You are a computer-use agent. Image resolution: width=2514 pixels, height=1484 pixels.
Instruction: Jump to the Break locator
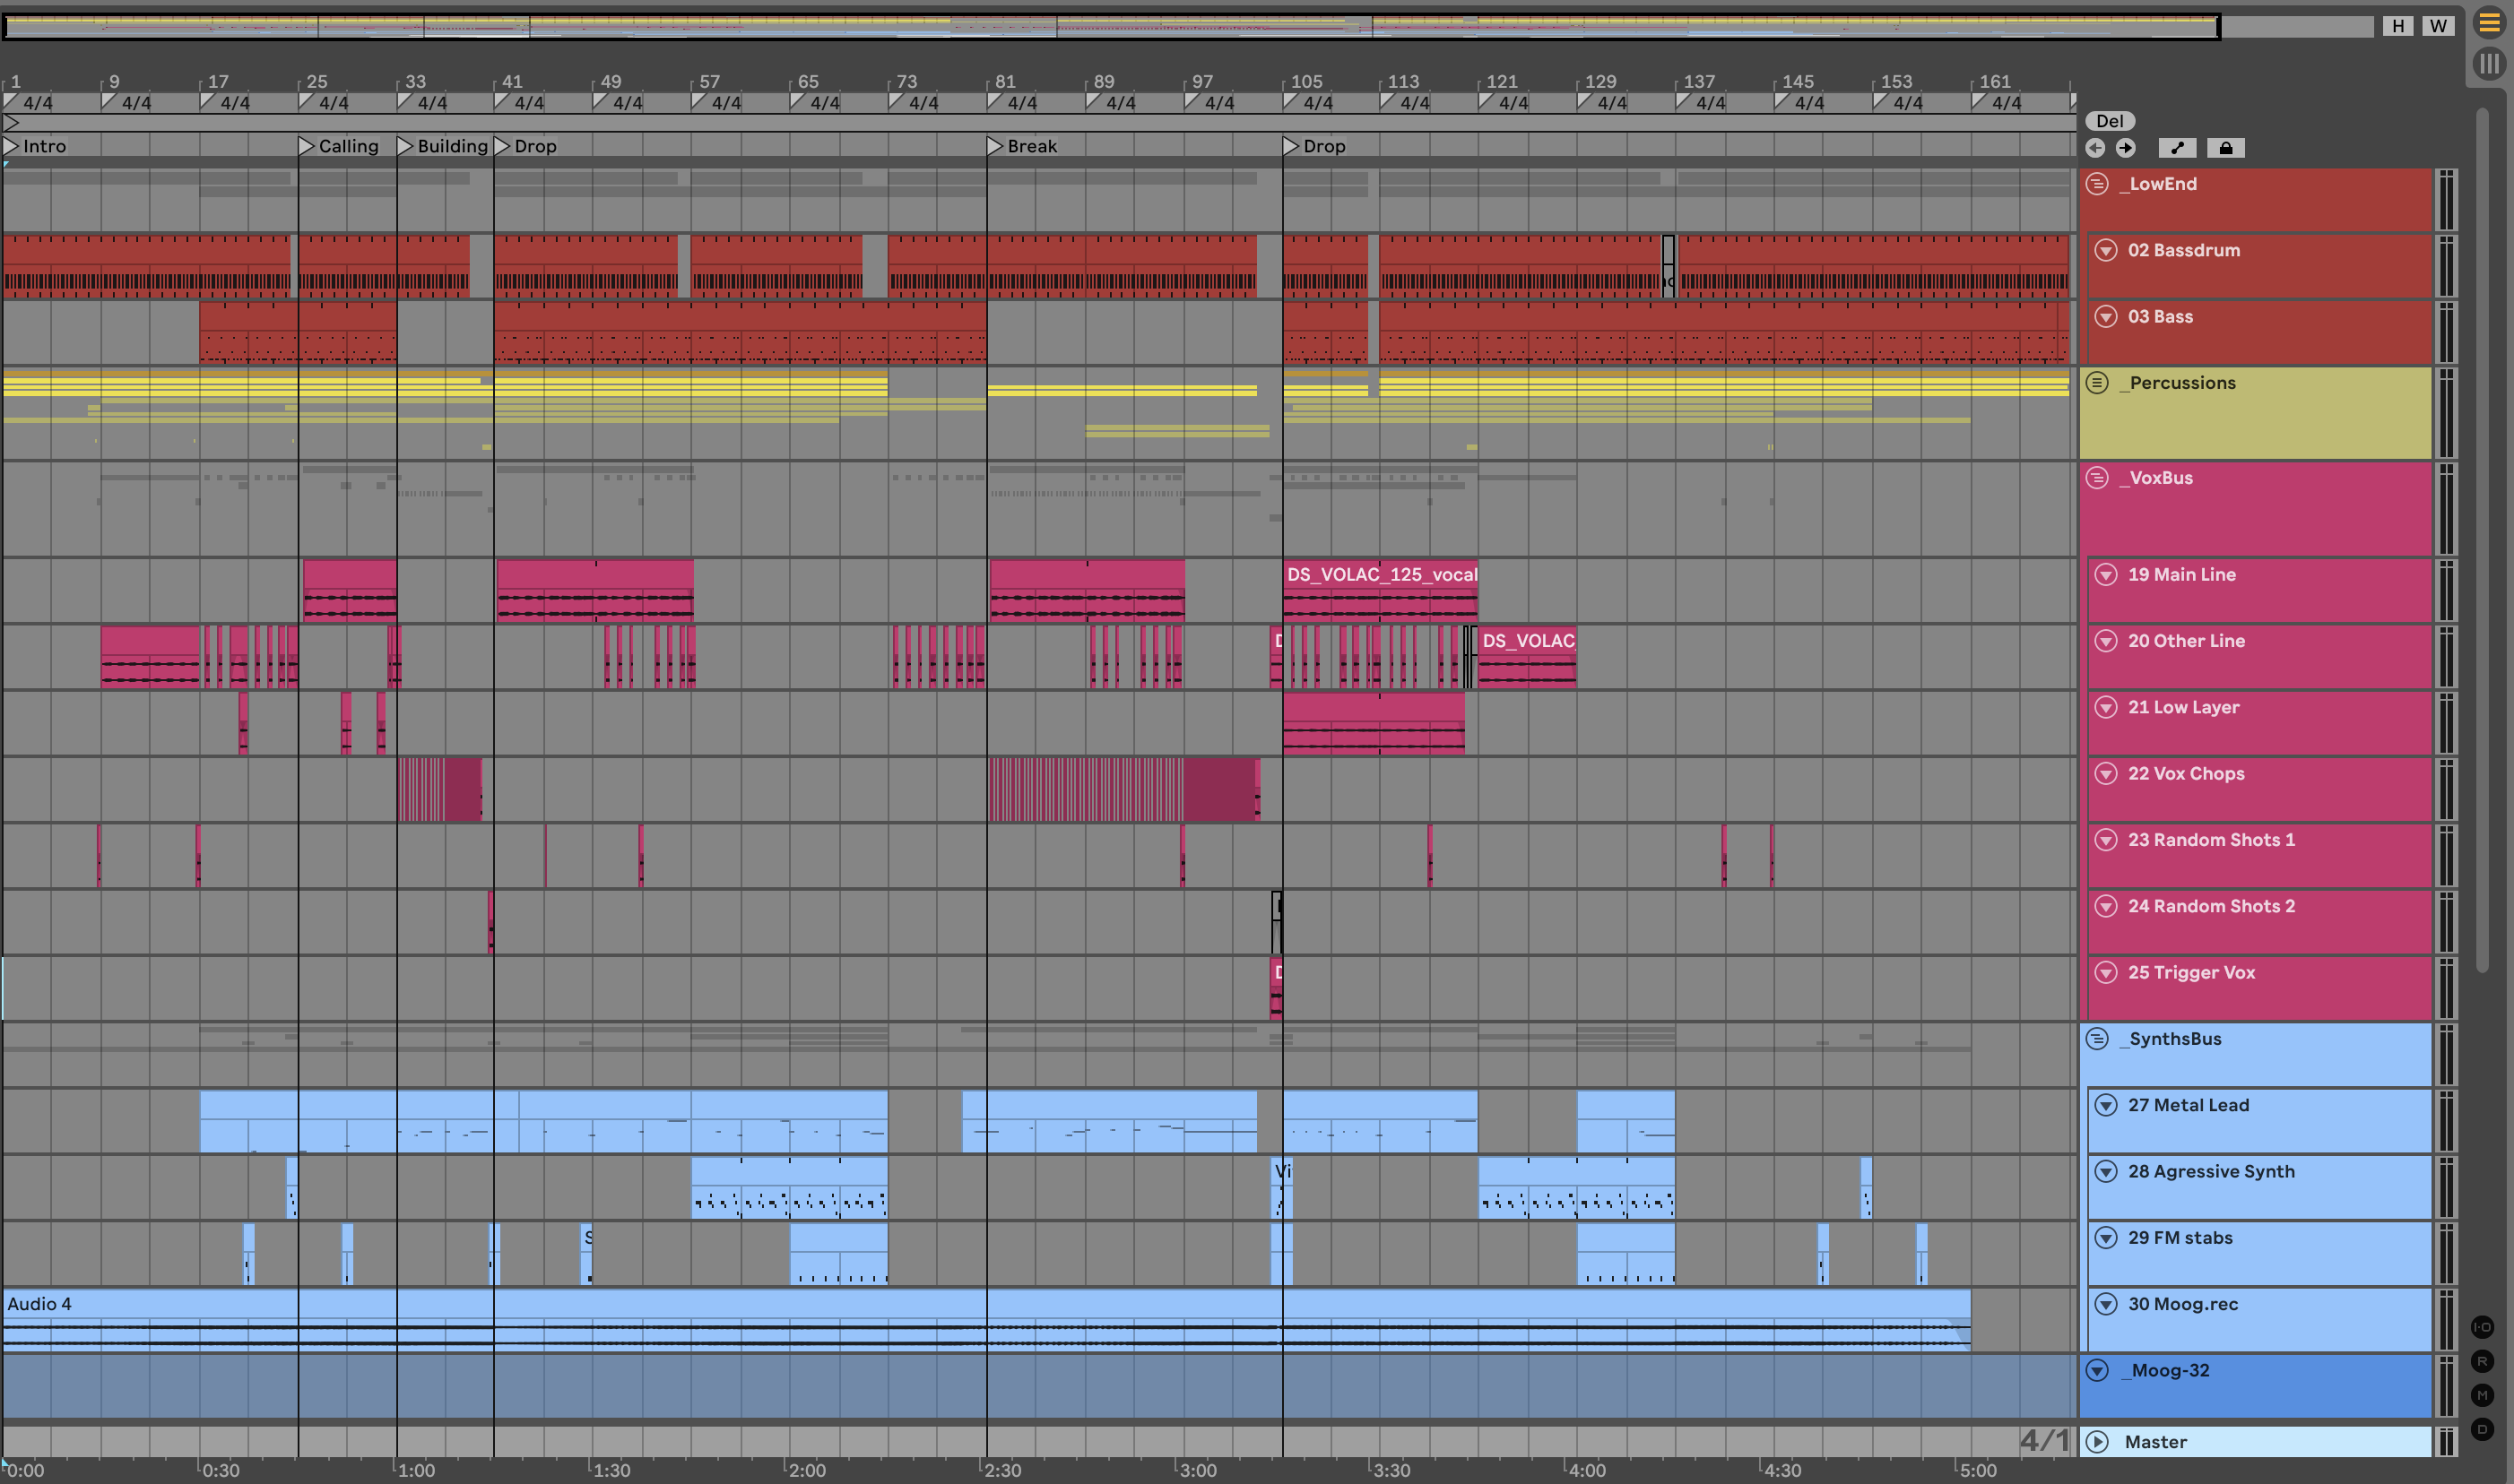tap(995, 146)
